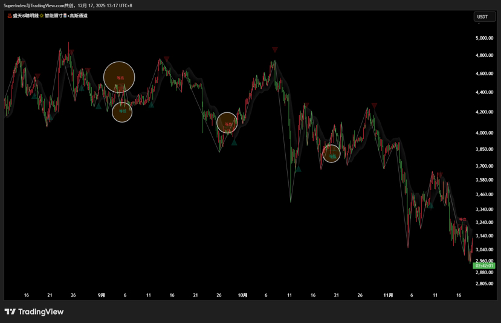Click the 11月 label on time axis
This screenshot has height=323, width=501.
389,295
